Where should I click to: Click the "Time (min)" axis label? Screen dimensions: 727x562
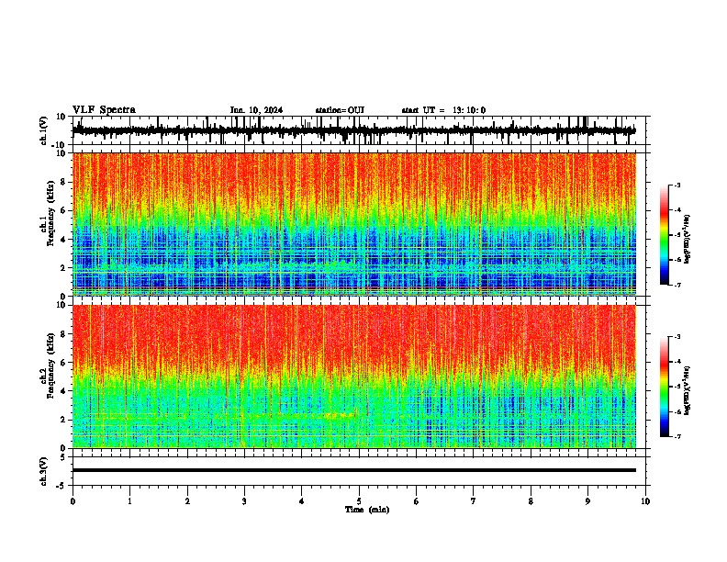[367, 510]
